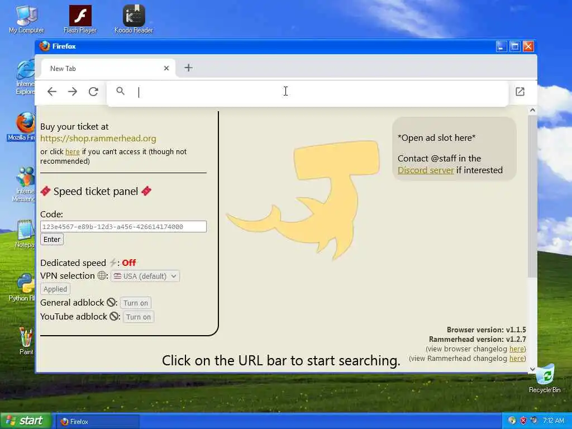Click the first system tray icon
Viewport: 572px width, 429px height.
pos(512,421)
